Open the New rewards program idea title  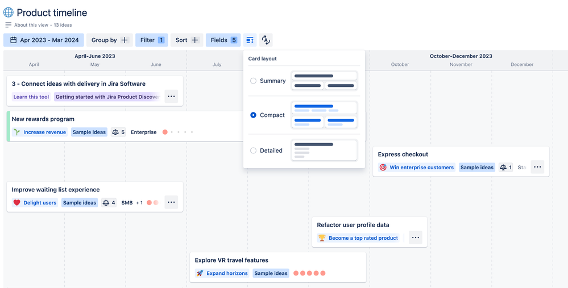pyautogui.click(x=43, y=119)
